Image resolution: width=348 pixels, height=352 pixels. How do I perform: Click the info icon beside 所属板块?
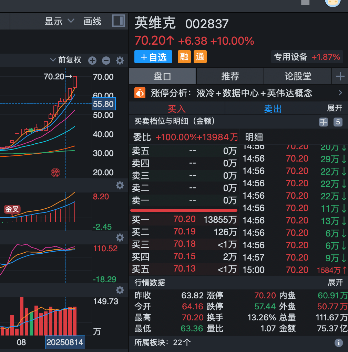pos(339,343)
